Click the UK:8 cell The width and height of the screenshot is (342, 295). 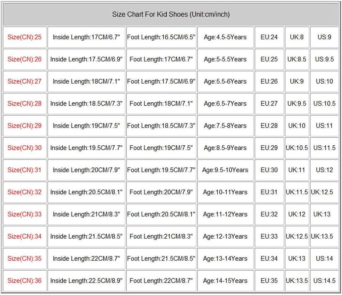297,37
